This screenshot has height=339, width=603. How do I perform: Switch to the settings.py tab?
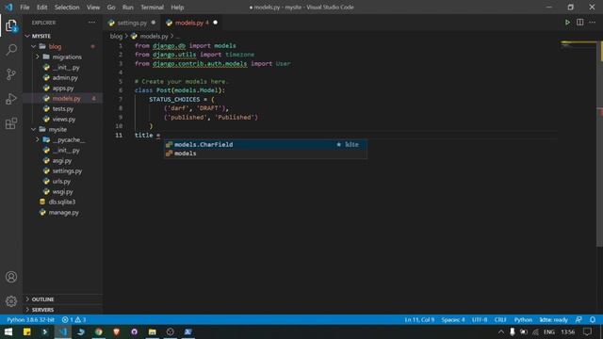pos(132,23)
